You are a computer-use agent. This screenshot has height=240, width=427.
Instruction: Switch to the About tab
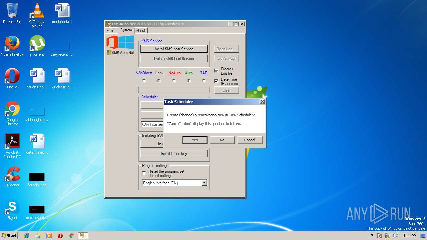click(140, 31)
